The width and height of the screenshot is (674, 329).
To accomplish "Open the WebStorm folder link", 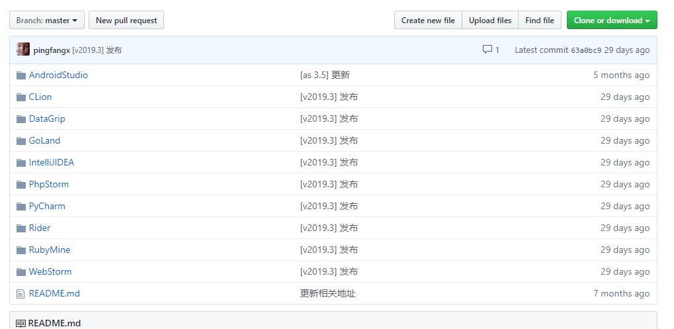I will coord(50,272).
